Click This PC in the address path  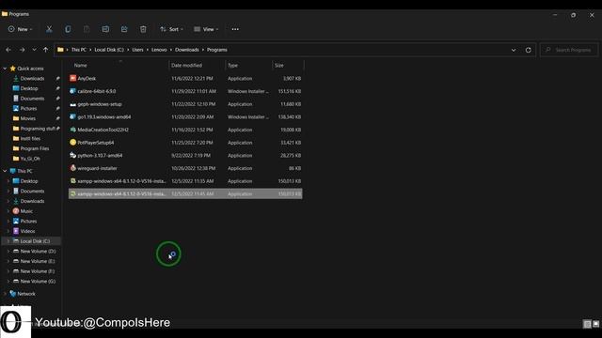(79, 50)
